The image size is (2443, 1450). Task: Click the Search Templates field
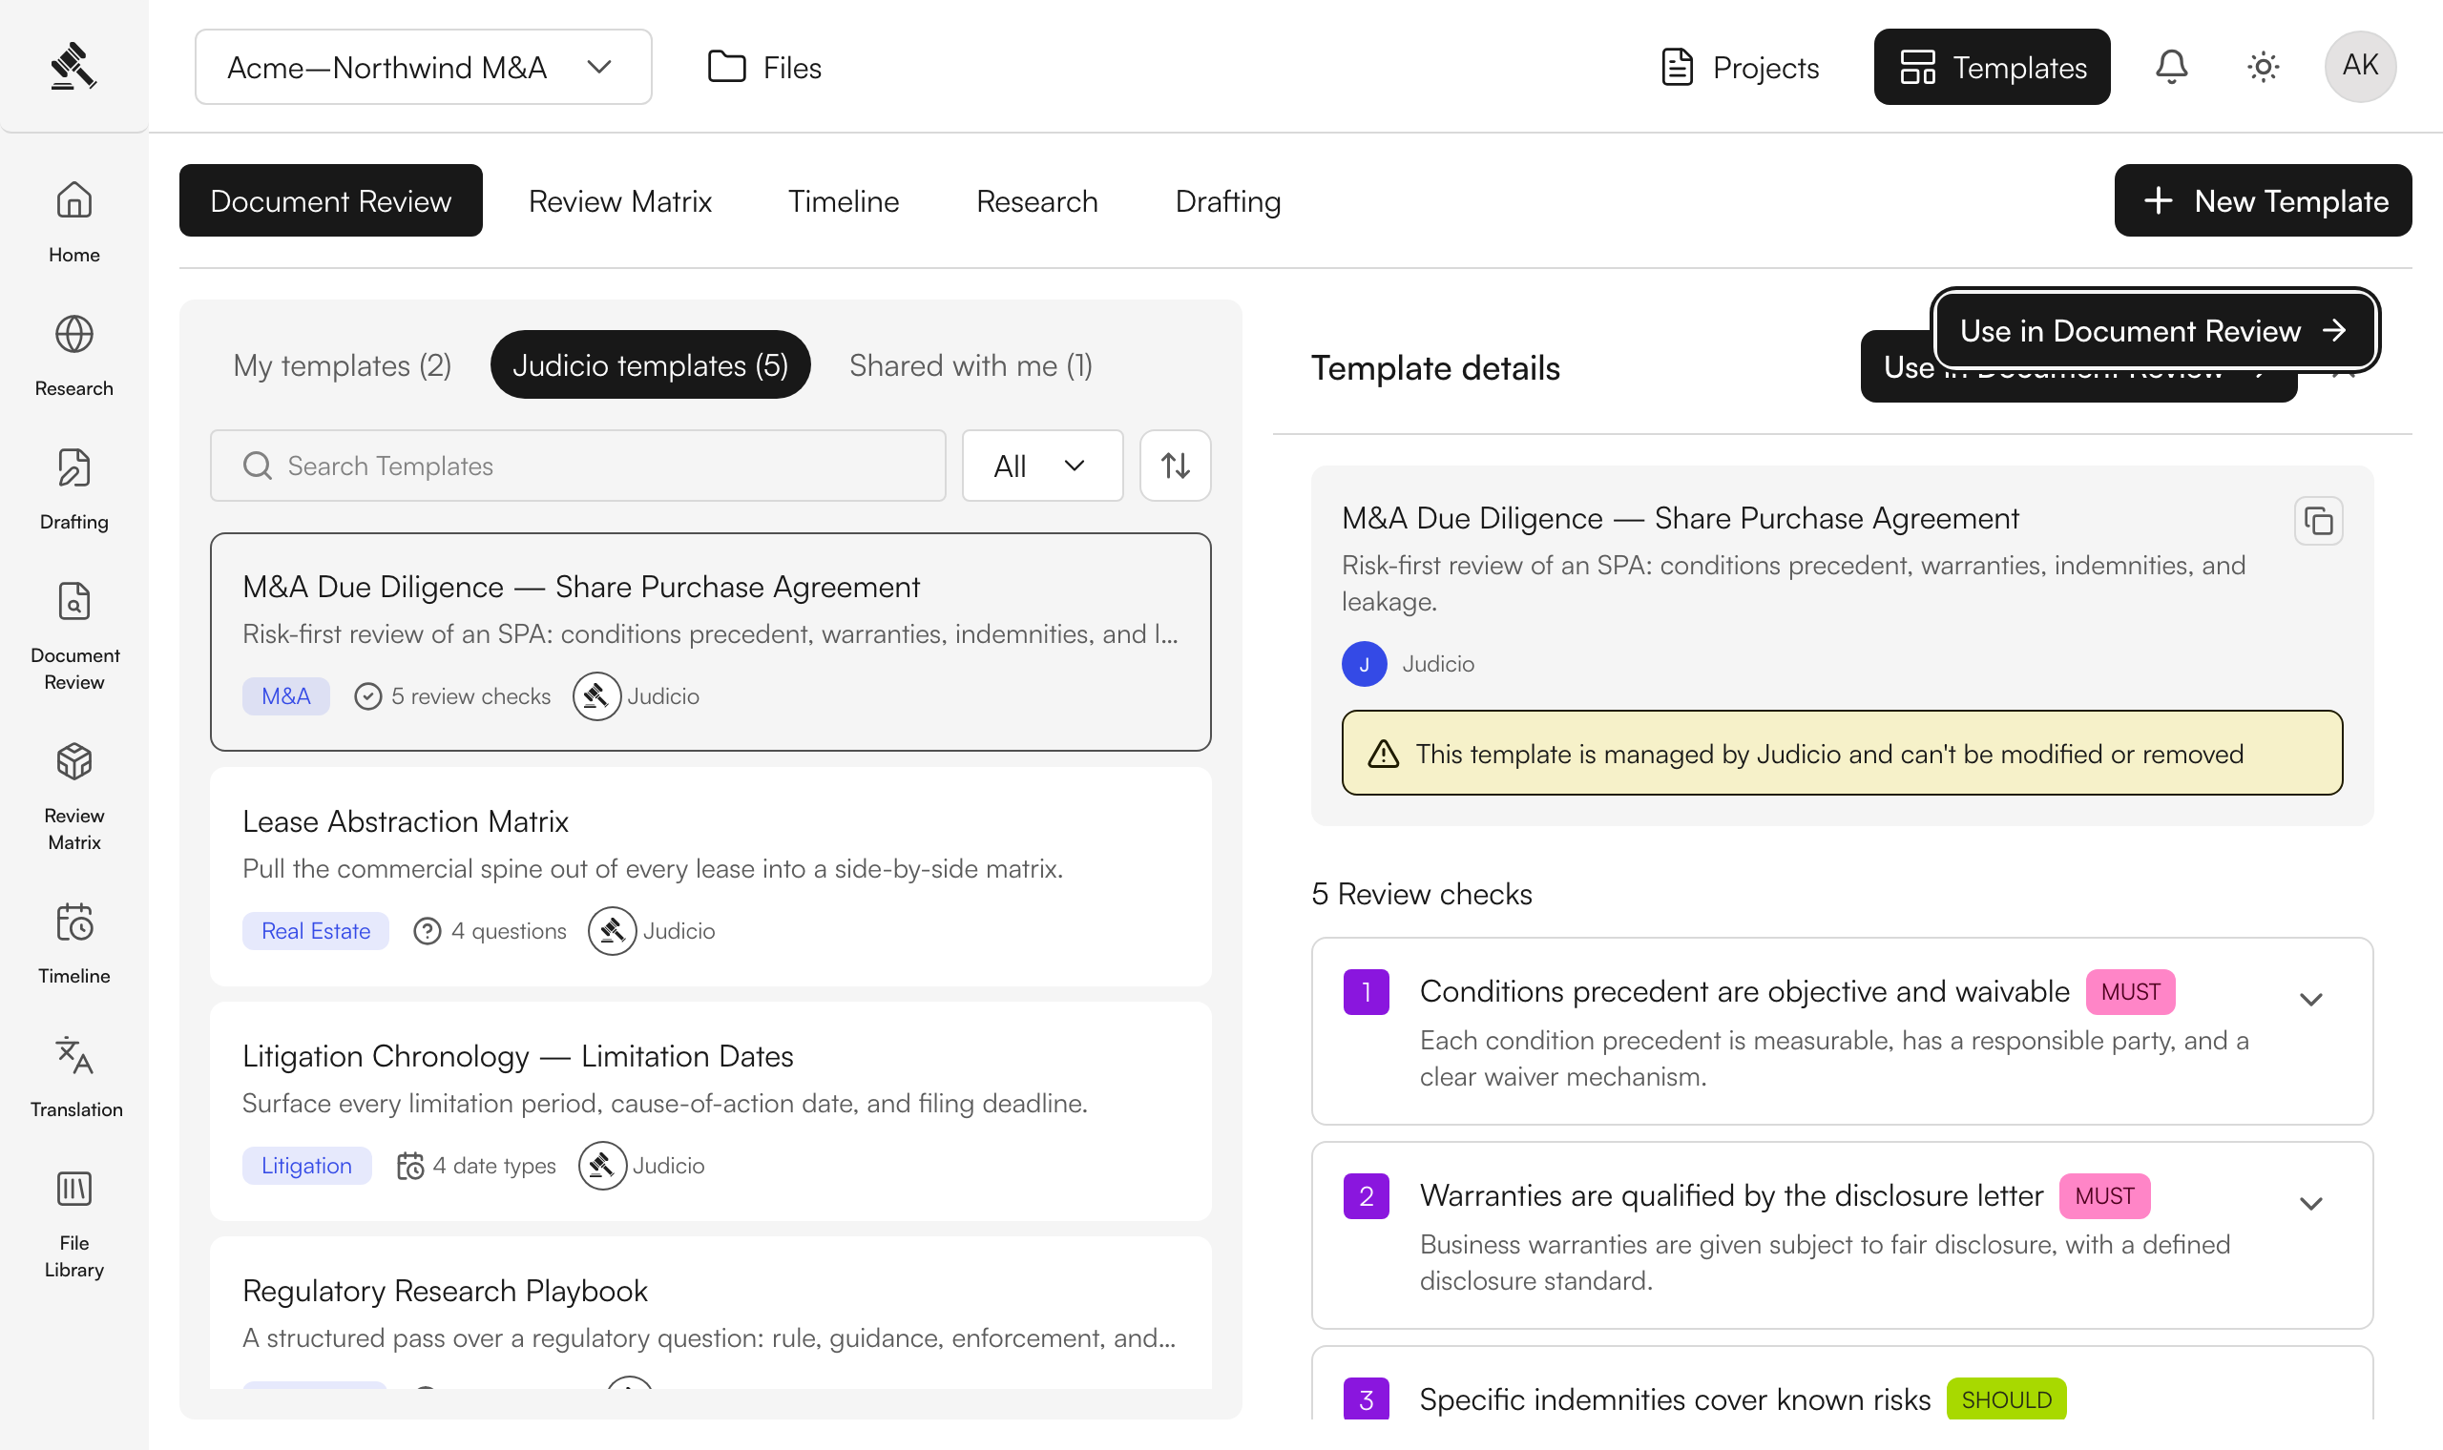(577, 466)
